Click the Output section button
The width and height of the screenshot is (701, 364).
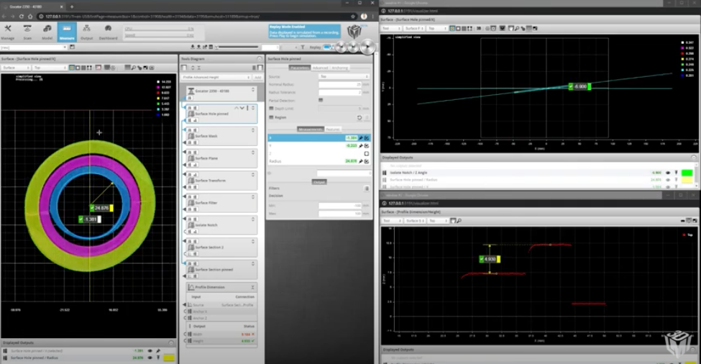pyautogui.click(x=319, y=182)
